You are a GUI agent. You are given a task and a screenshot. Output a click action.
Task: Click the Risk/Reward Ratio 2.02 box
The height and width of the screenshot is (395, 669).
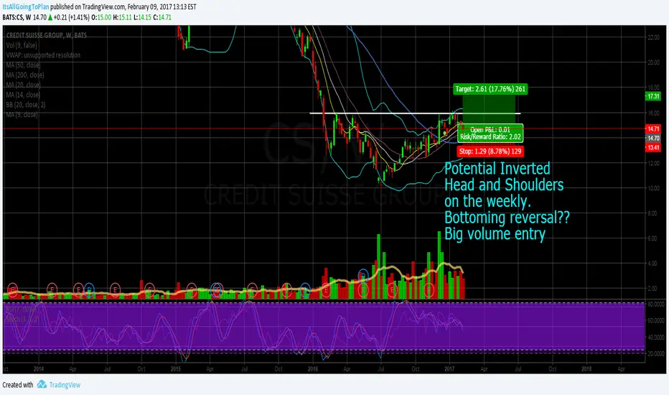pos(490,134)
